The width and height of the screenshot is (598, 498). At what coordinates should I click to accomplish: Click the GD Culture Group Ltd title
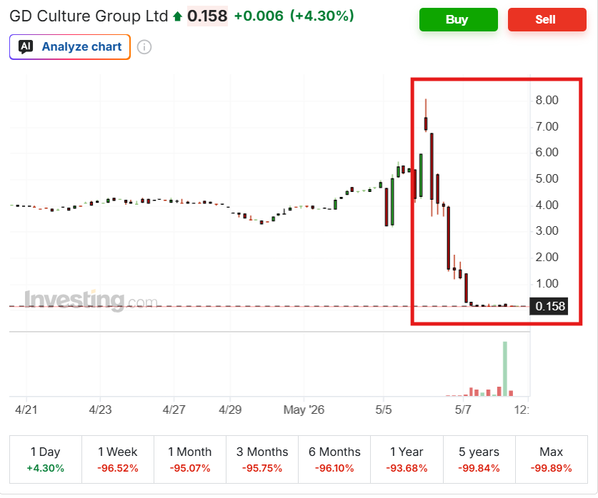[89, 16]
